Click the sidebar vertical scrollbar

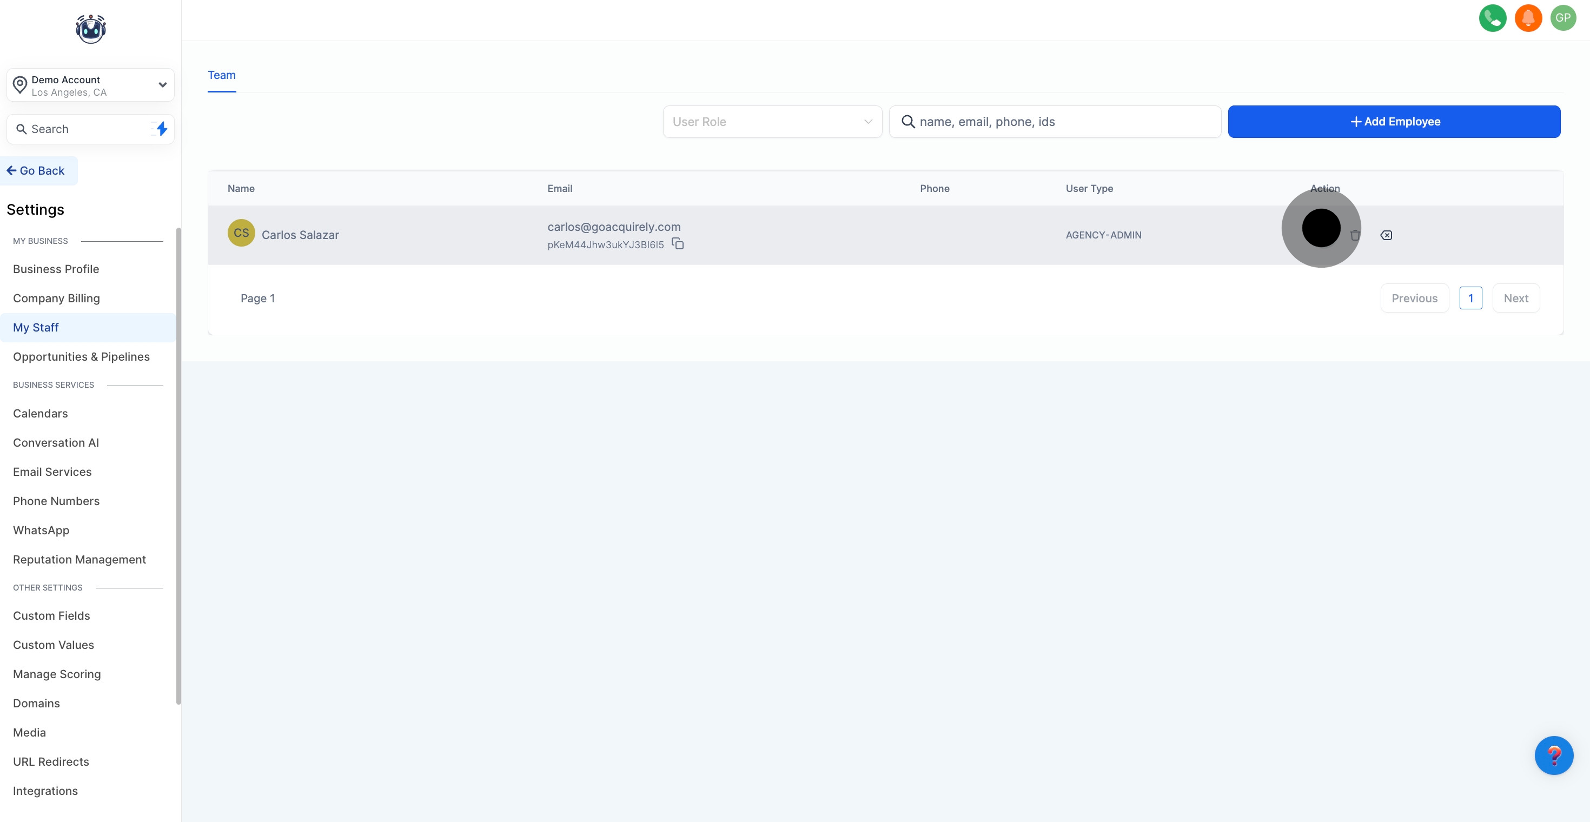pos(178,465)
